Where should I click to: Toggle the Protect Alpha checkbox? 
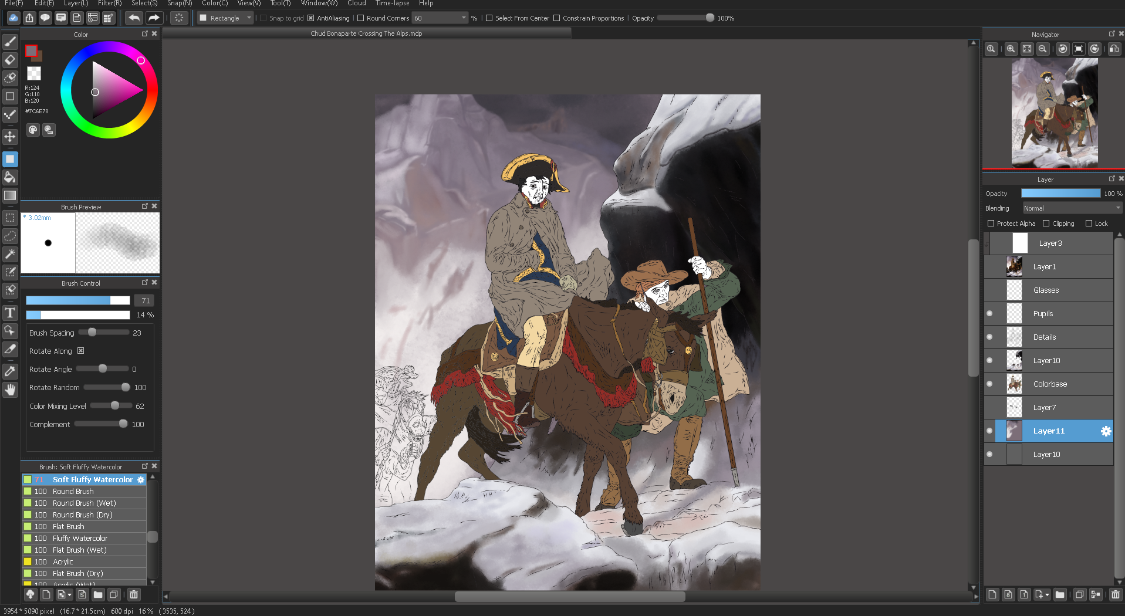click(x=991, y=224)
